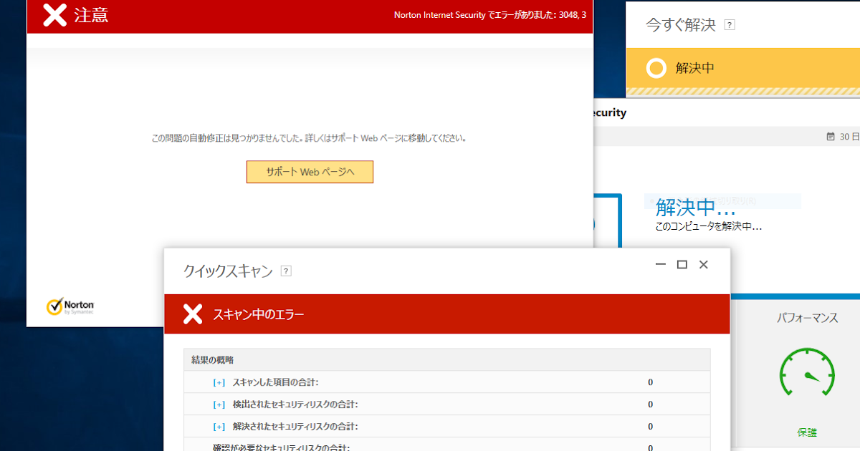Minimize the クイックスキャン window
The image size is (860, 451).
661,265
